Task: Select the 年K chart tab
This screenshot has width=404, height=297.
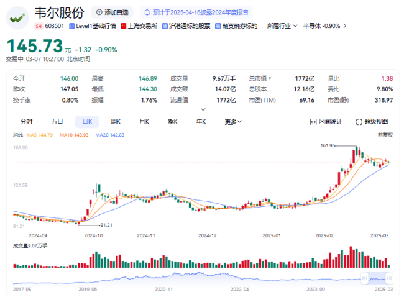Action: click(201, 122)
